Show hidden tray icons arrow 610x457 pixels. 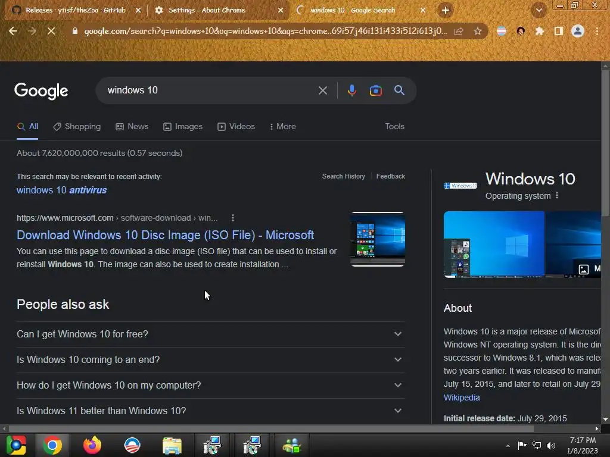pos(508,446)
